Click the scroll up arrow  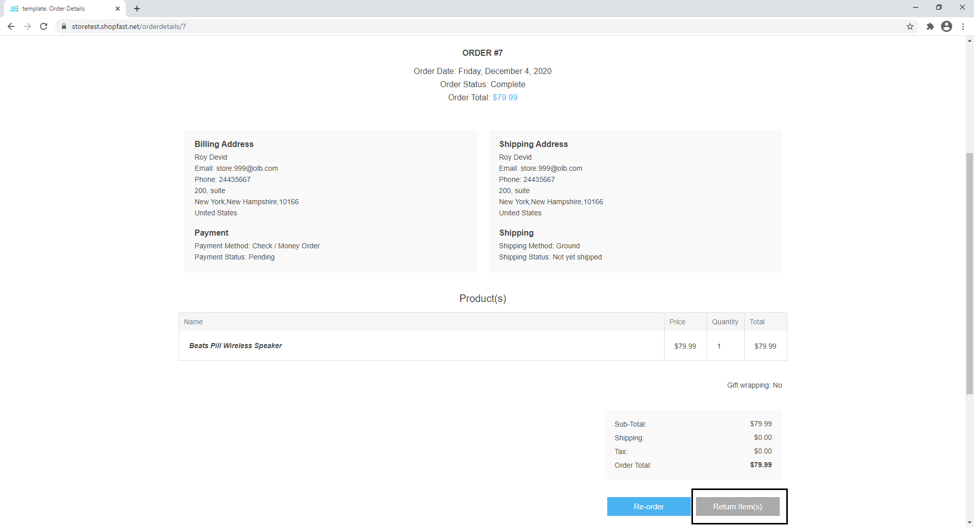pos(969,41)
